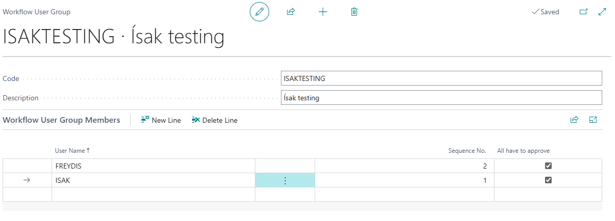
Task: Click Workflow User Group Members heading
Action: [61, 120]
